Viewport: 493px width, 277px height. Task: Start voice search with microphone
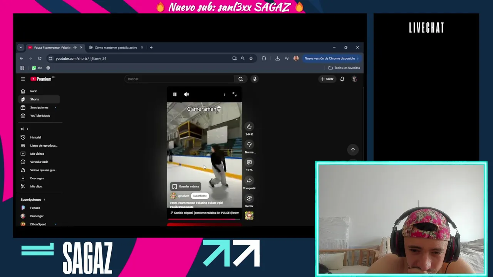click(255, 79)
